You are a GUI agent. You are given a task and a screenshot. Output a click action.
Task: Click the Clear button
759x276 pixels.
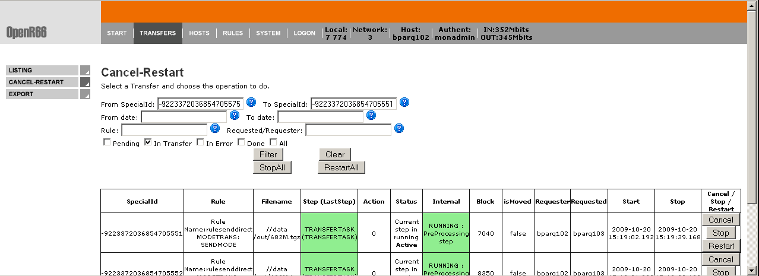pyautogui.click(x=335, y=154)
